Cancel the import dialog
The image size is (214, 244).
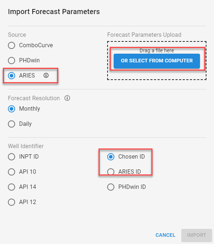[165, 235]
